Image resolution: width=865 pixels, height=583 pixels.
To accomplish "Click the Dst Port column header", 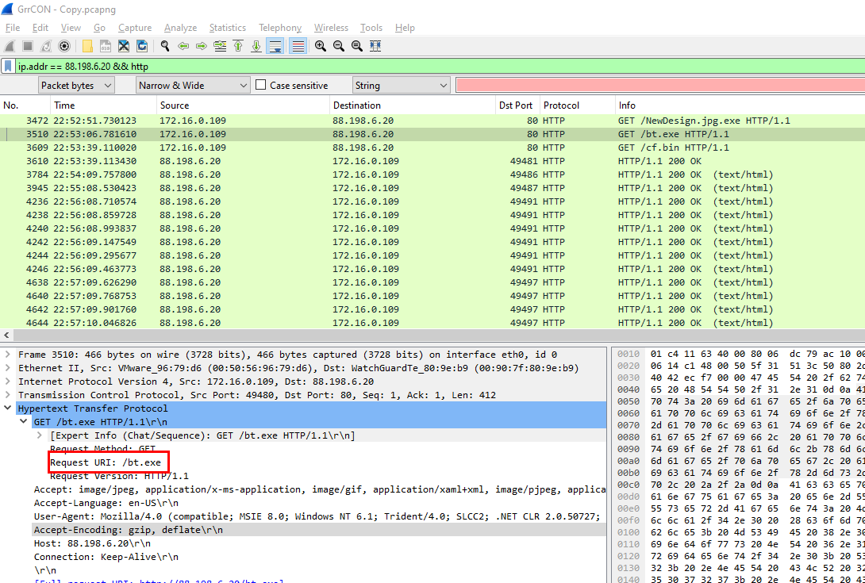I will coord(516,105).
